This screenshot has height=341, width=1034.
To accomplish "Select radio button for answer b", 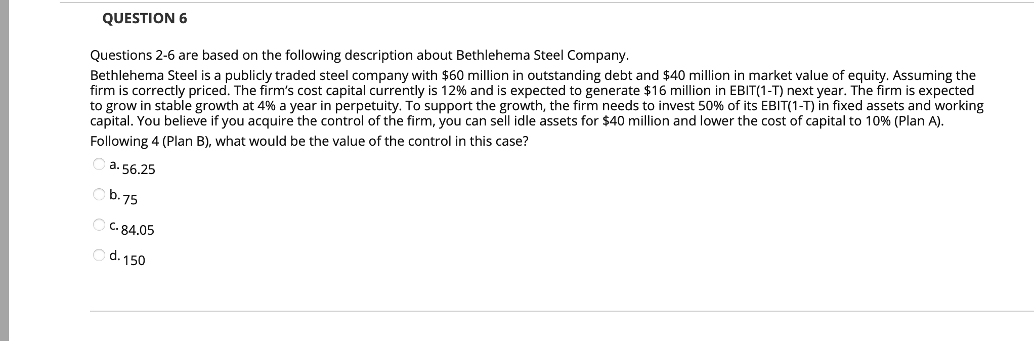I will click(98, 194).
